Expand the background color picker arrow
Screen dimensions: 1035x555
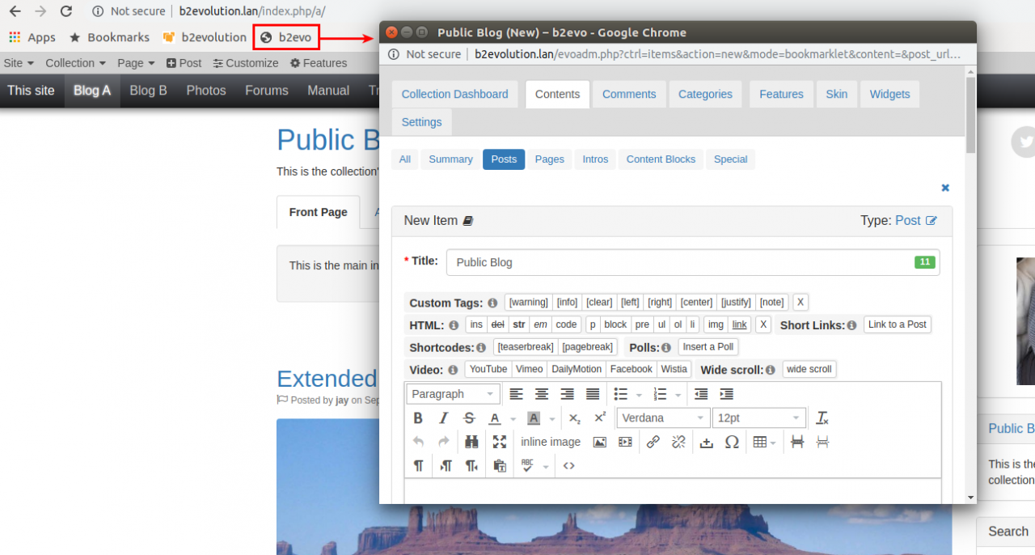click(x=552, y=419)
